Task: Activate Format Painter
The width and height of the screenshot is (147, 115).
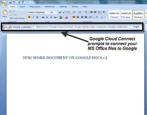Action: (17, 18)
